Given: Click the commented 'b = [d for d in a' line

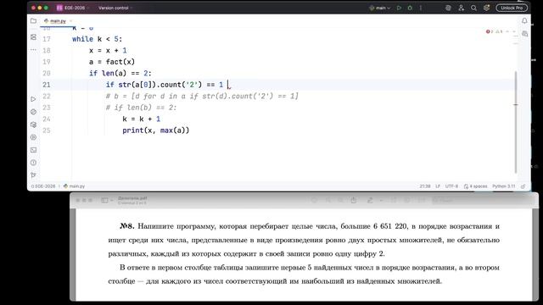Looking at the screenshot, I should pos(202,96).
